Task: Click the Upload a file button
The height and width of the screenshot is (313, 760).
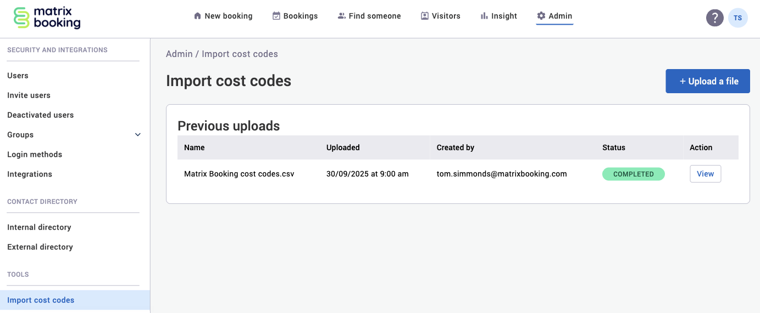Action: point(708,81)
